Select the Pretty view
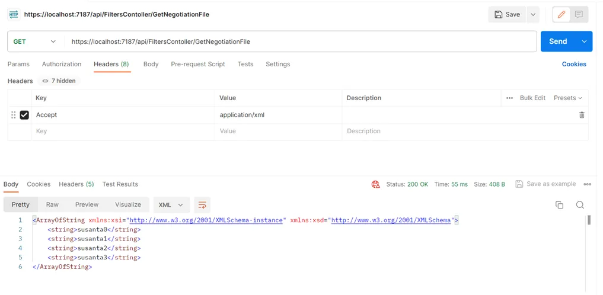 [20, 205]
